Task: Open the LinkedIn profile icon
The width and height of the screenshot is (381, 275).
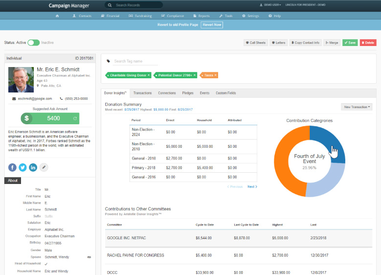Action: tap(33, 167)
